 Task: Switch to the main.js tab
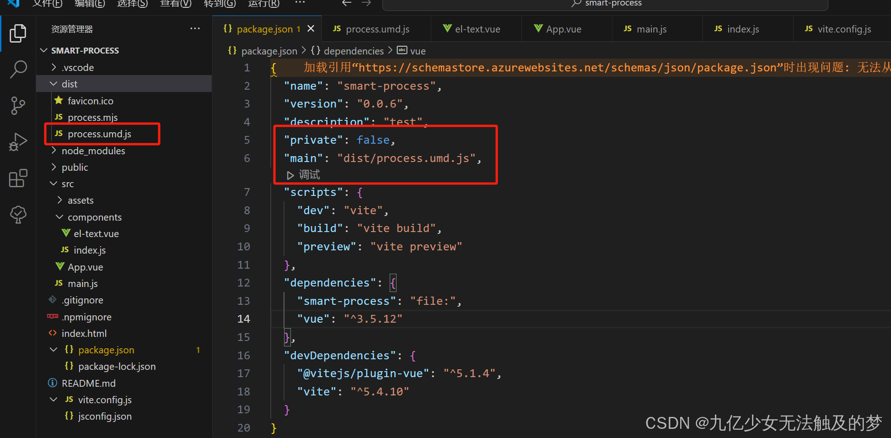point(657,29)
